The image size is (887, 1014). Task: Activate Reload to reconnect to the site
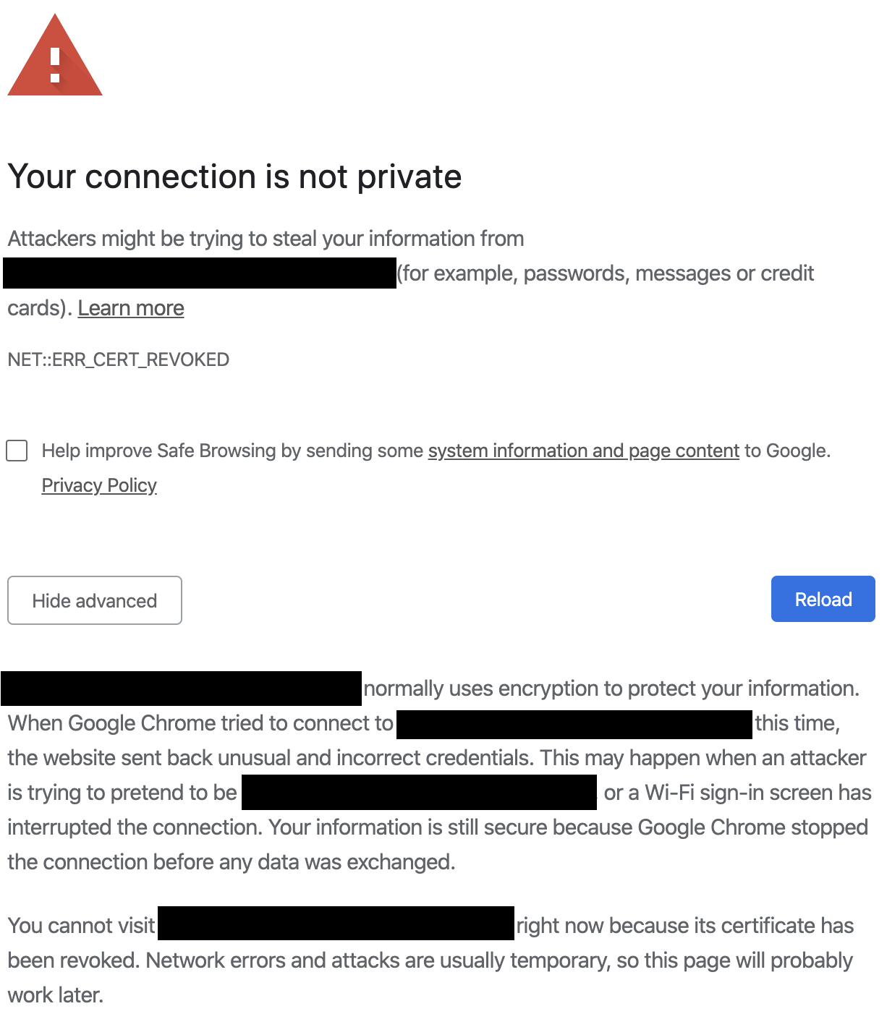click(x=823, y=599)
